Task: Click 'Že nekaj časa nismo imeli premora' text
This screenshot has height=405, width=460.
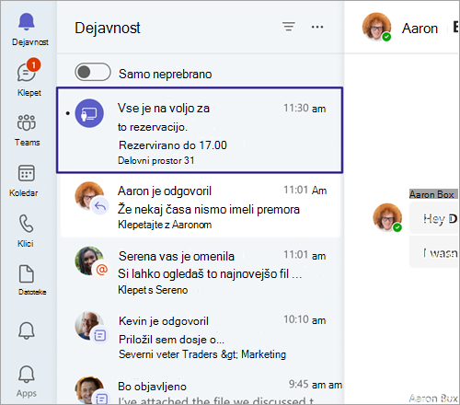Action: 209,210
